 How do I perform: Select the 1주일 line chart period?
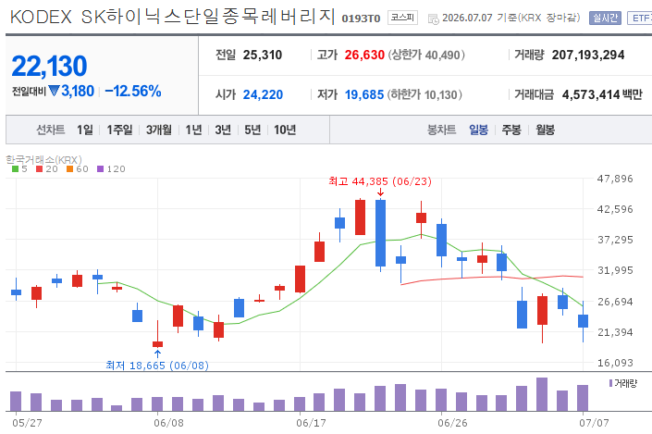point(119,130)
